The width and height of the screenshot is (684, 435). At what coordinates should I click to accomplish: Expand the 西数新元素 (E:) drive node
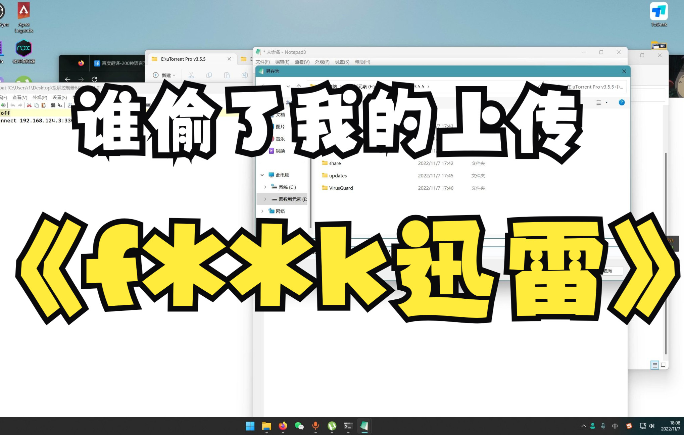(x=265, y=199)
